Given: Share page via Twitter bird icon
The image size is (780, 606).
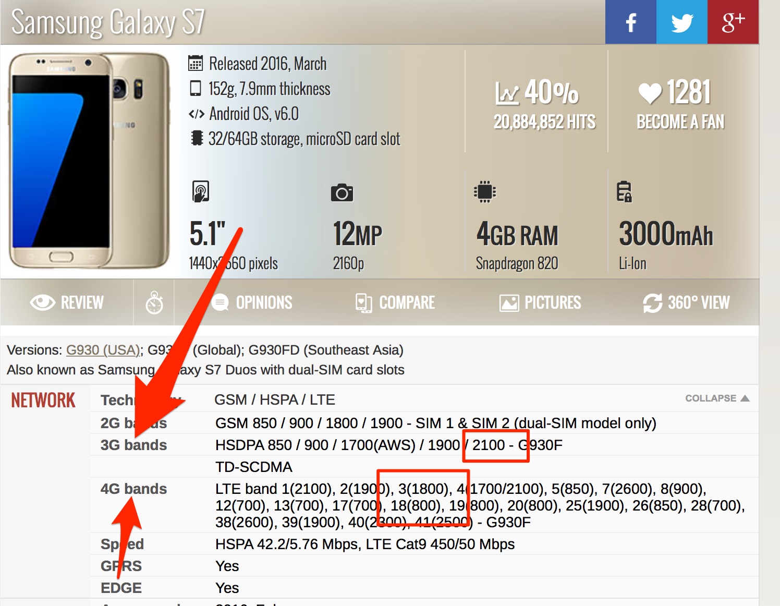Looking at the screenshot, I should point(682,22).
